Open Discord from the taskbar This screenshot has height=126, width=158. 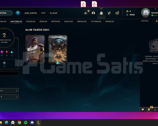pyautogui.click(x=32, y=122)
